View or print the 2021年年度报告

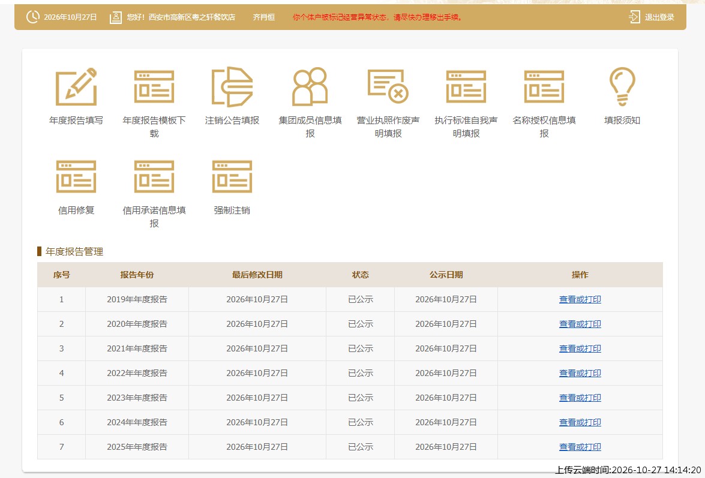[580, 348]
